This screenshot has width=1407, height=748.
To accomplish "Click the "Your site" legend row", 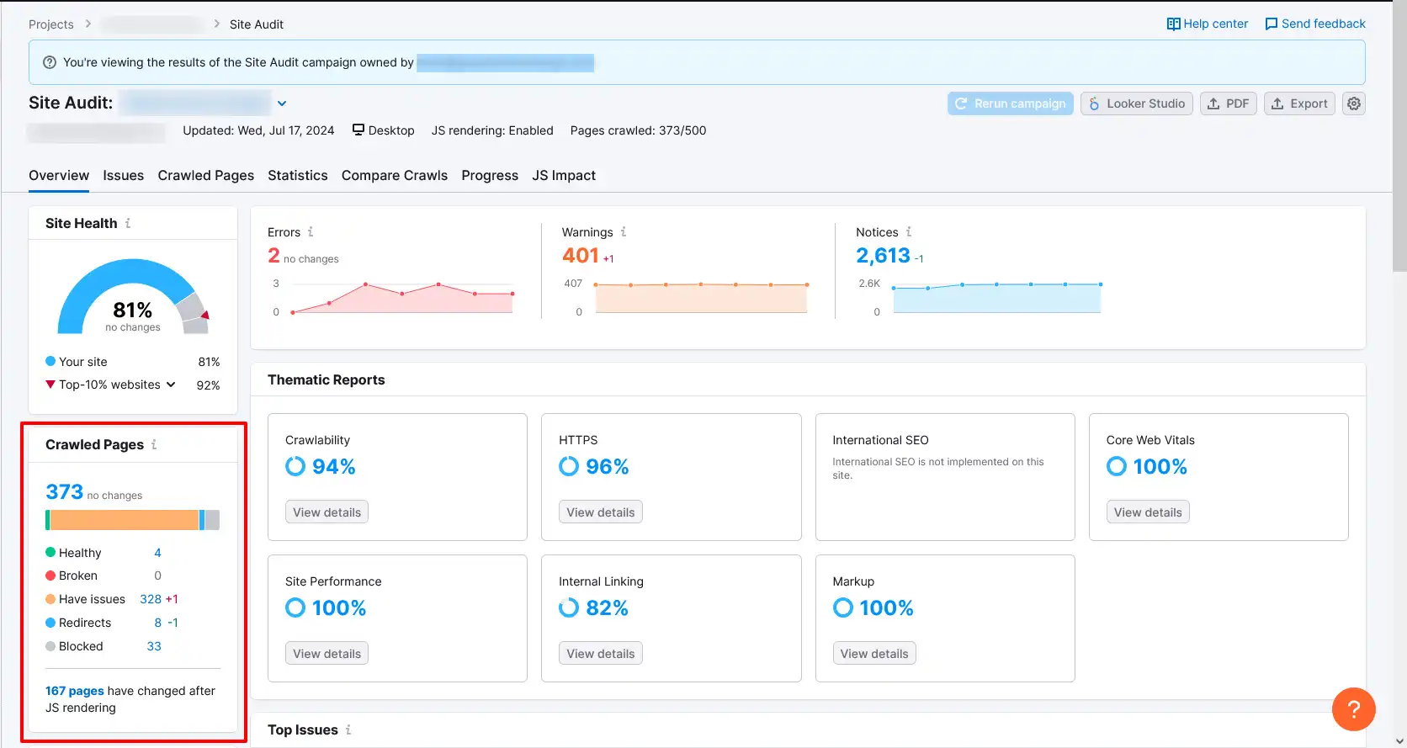I will 133,362.
